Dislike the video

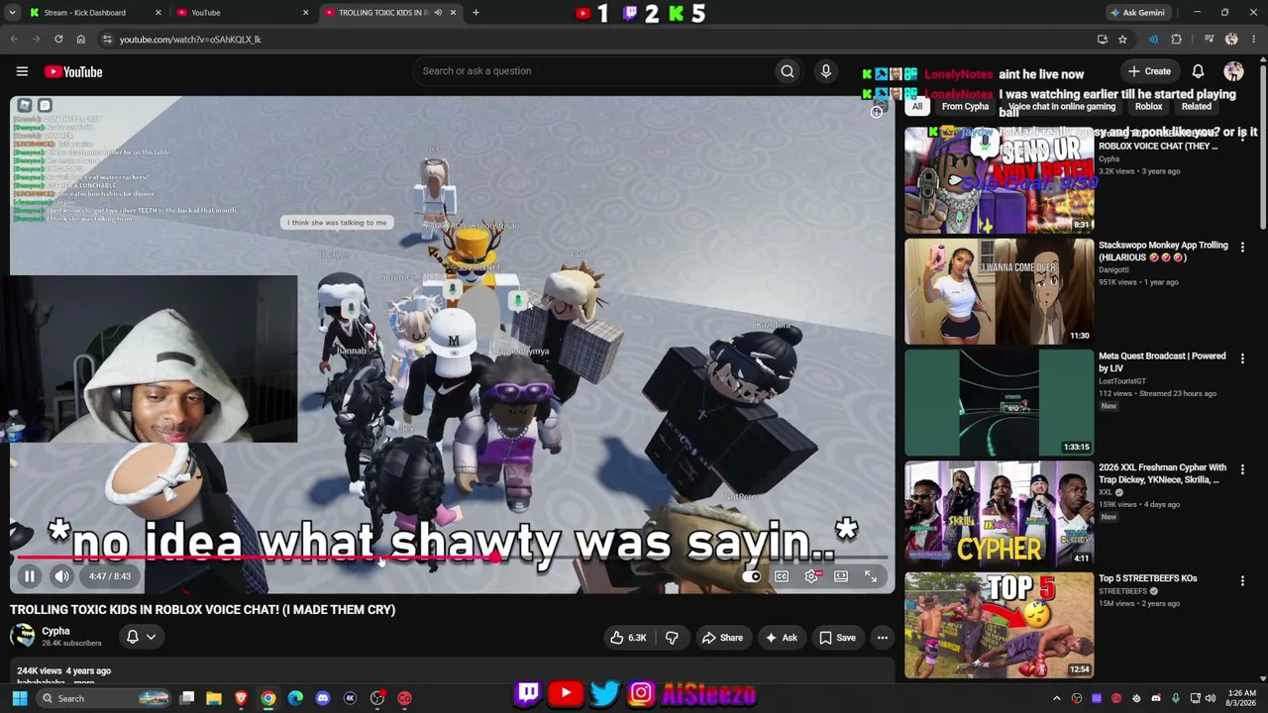(671, 638)
